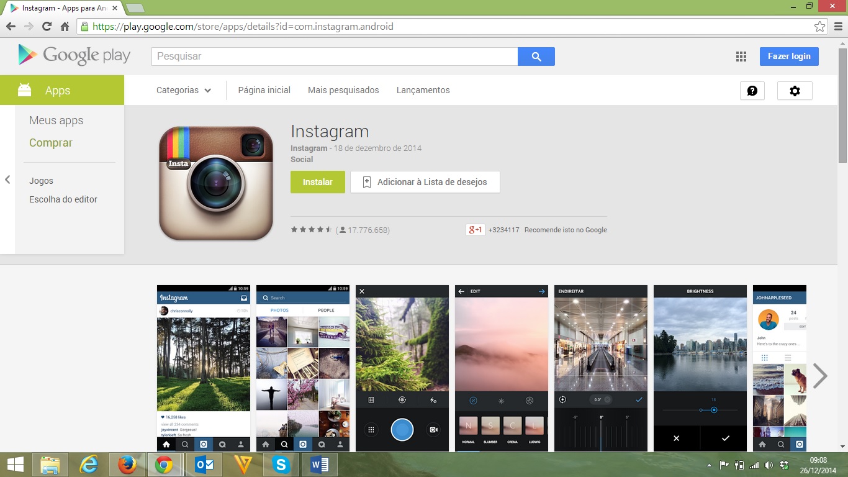Bookmark page with the star icon
Viewport: 848px width, 477px height.
point(820,27)
